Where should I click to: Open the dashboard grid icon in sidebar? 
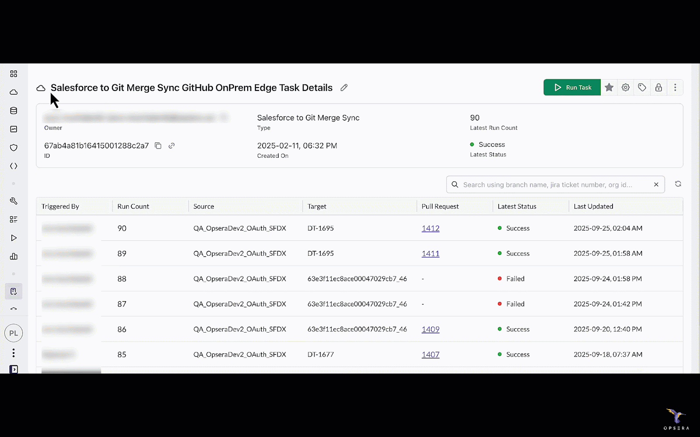(x=14, y=74)
